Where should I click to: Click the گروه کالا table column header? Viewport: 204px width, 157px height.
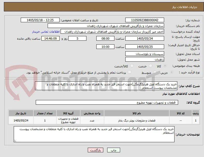click(68, 113)
